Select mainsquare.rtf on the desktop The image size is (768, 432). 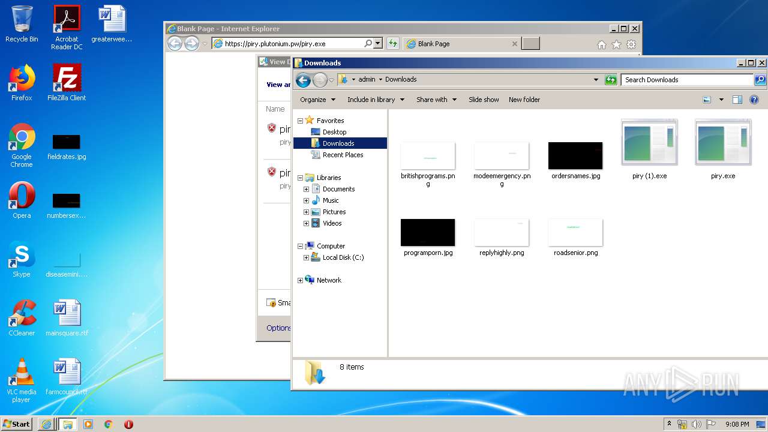67,318
